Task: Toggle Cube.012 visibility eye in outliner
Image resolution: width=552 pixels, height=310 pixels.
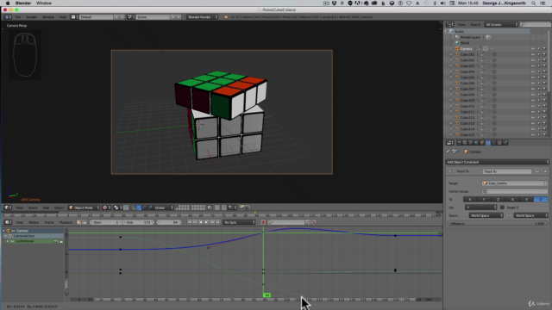Action: tap(533, 117)
